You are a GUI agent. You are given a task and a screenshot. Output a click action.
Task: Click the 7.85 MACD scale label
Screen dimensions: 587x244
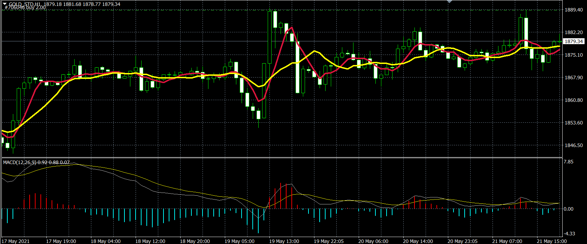[x=568, y=162]
